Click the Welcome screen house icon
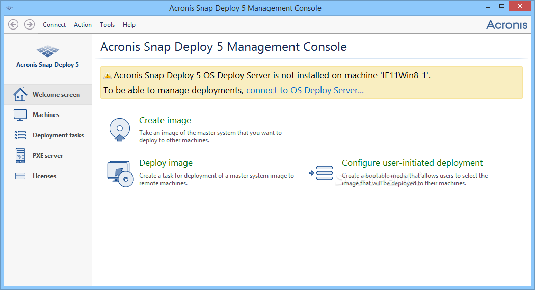This screenshot has width=535, height=290. pyautogui.click(x=20, y=95)
